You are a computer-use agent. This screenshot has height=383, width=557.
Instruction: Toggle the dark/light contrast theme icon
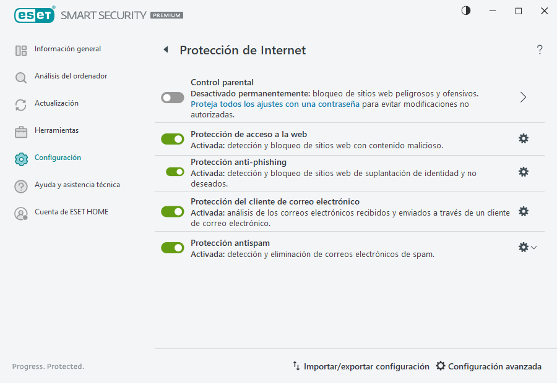[x=466, y=11]
